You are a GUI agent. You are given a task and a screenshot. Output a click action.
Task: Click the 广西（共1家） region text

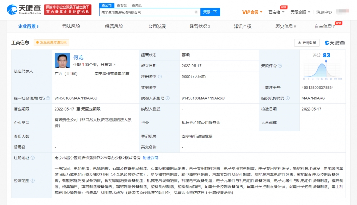coord(66,74)
